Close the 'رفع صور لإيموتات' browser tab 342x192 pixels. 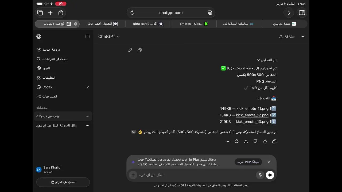click(x=76, y=24)
